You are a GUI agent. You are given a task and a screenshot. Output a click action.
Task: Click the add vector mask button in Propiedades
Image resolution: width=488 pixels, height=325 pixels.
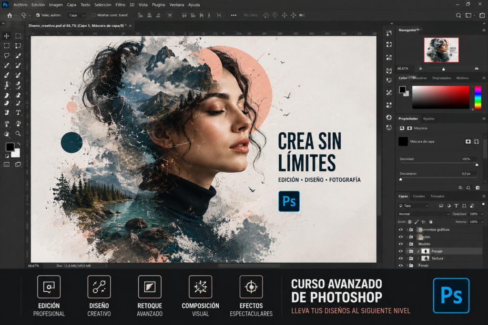pyautogui.click(x=477, y=142)
